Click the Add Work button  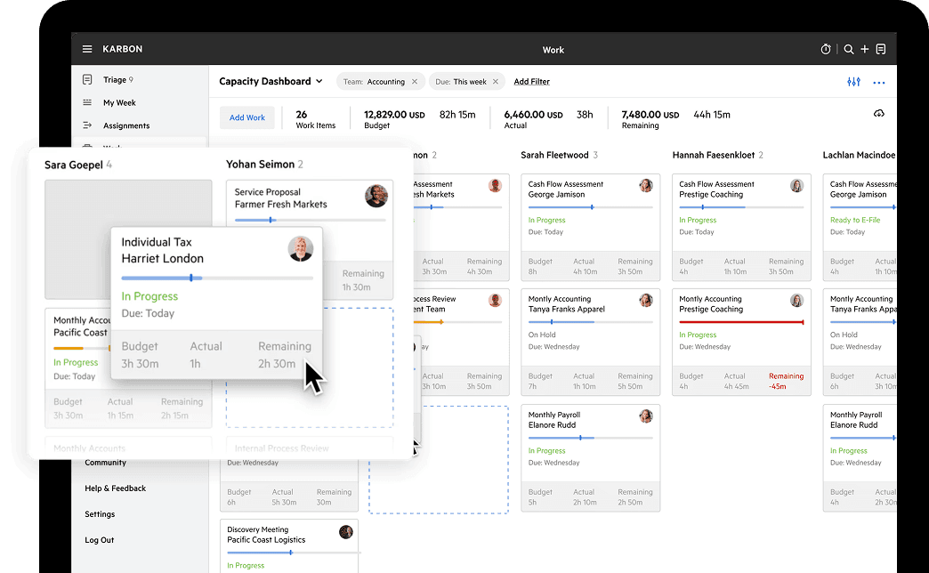[x=247, y=117]
